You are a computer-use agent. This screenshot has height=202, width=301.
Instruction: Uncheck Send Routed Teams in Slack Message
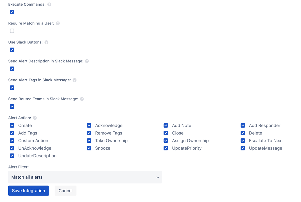click(x=12, y=107)
